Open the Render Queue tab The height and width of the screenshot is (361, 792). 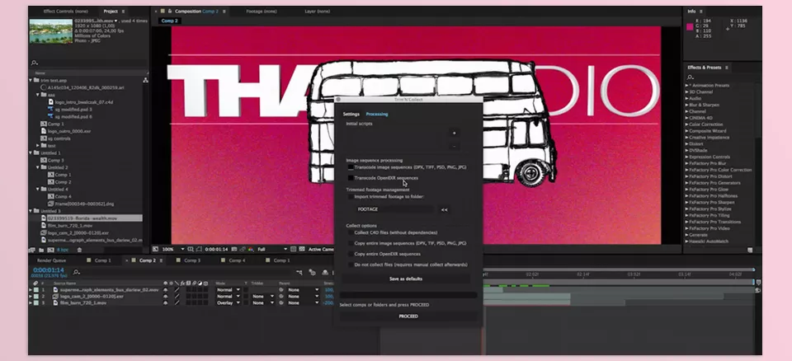pos(51,260)
